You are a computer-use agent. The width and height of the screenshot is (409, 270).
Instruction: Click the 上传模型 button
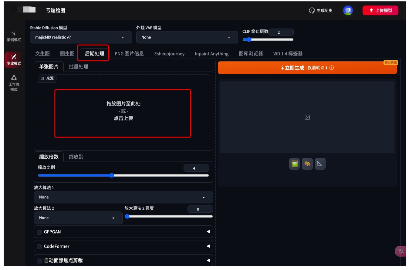tap(380, 11)
